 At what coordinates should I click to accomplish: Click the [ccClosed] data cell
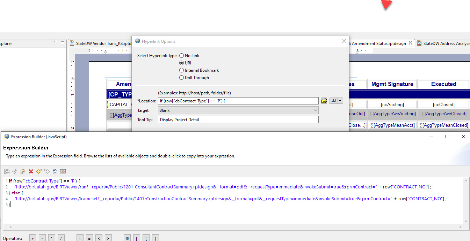tap(443, 104)
